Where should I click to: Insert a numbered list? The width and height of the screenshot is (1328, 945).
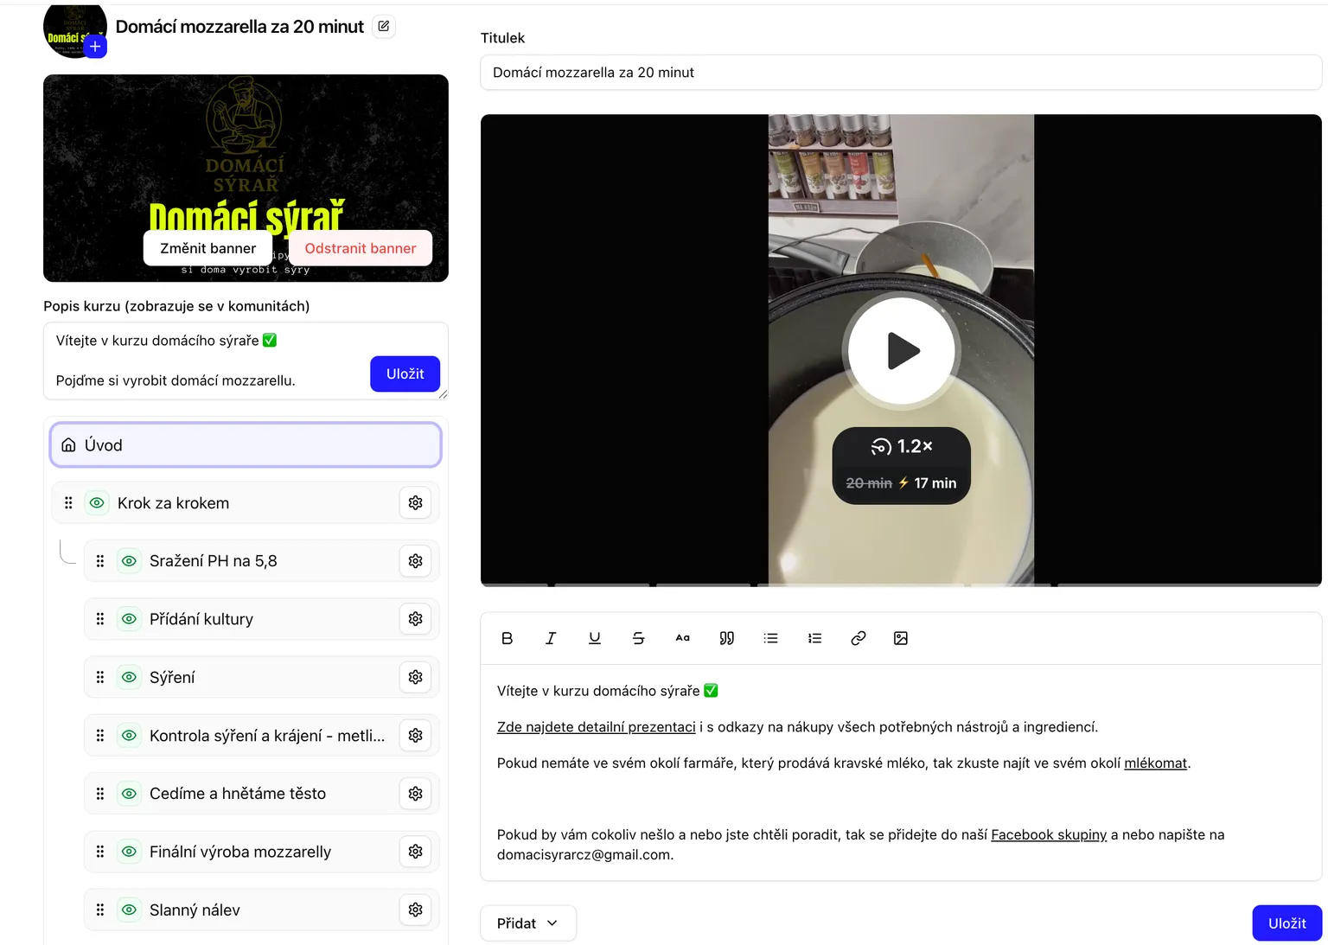click(x=814, y=638)
